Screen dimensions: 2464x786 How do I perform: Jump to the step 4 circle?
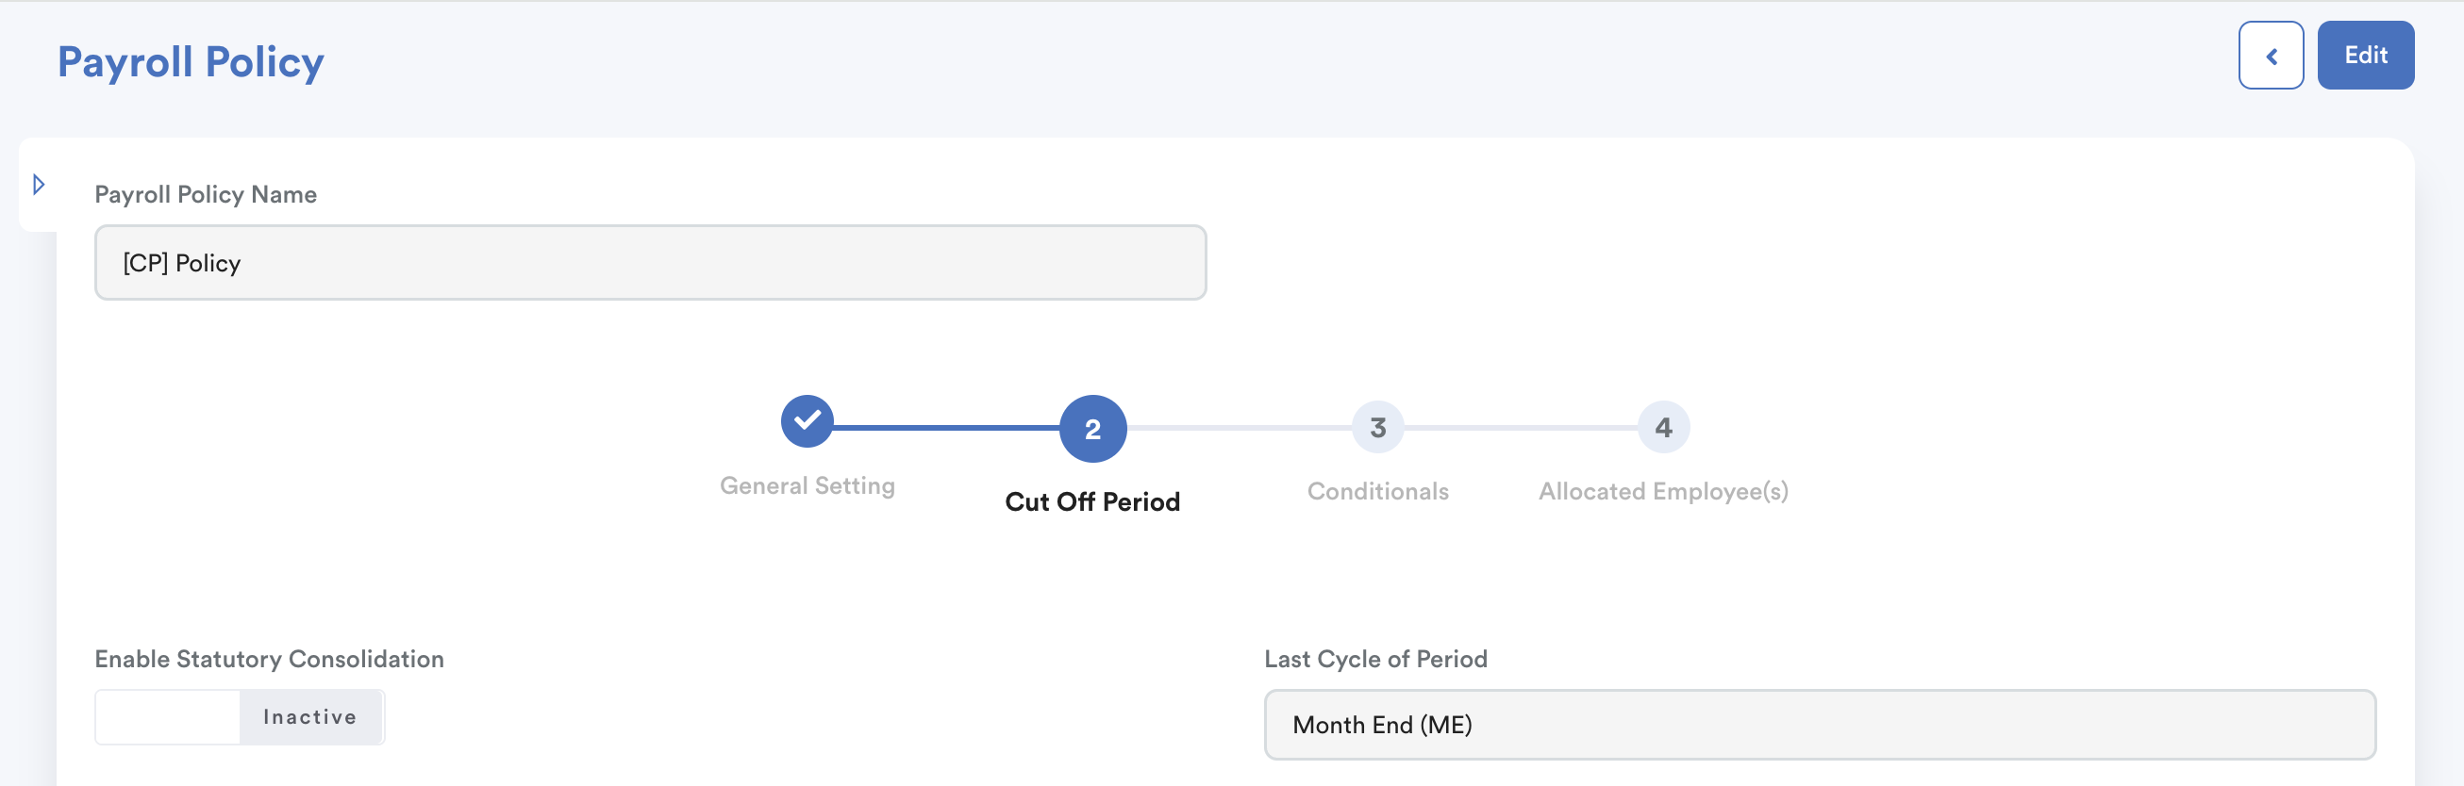1662,427
